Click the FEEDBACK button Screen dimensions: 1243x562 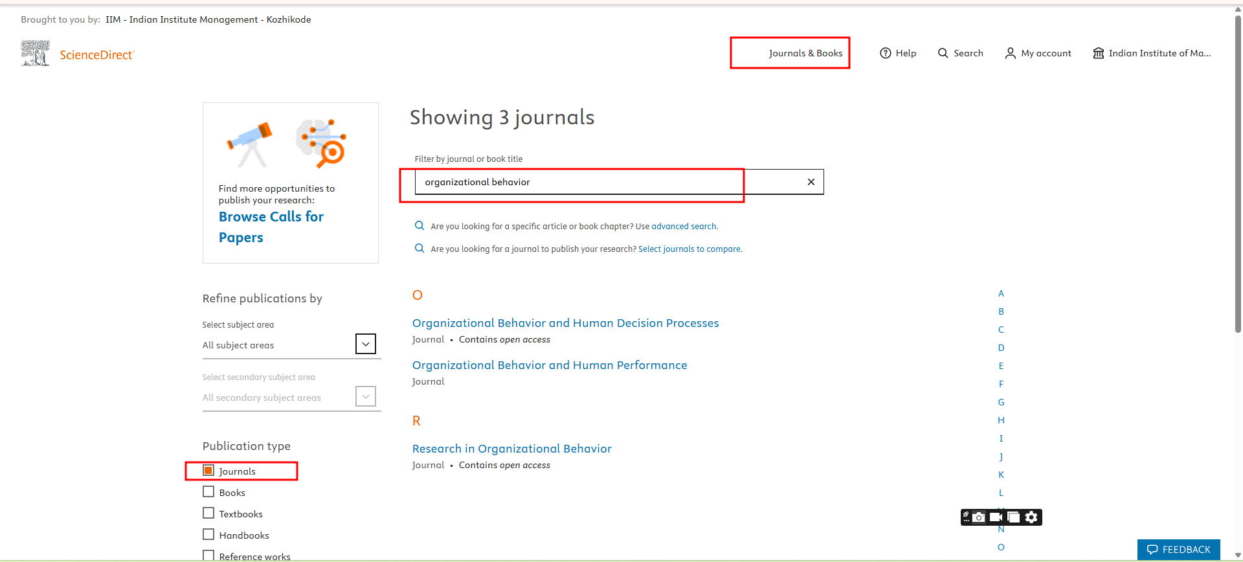coord(1178,550)
